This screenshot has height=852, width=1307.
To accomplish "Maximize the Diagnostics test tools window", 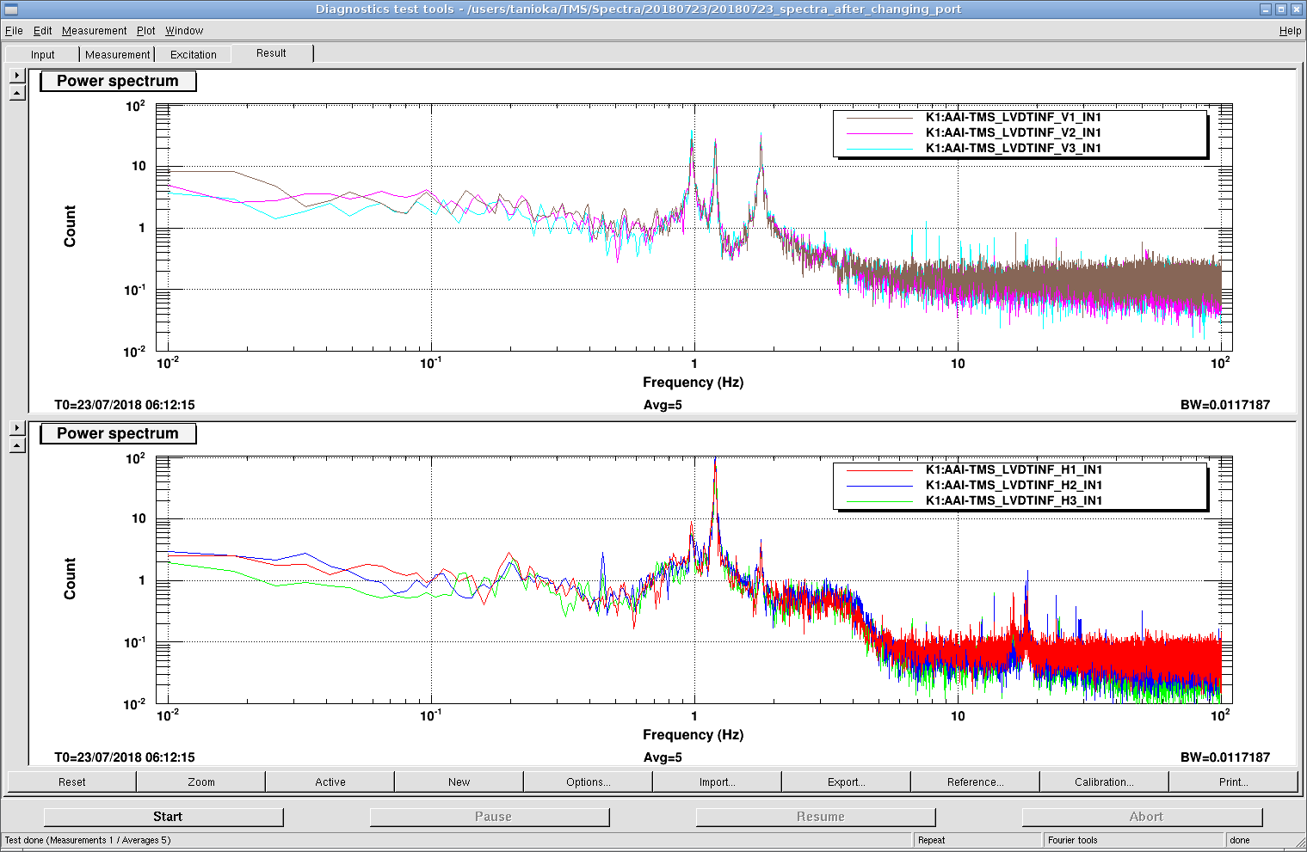I will (x=1280, y=9).
